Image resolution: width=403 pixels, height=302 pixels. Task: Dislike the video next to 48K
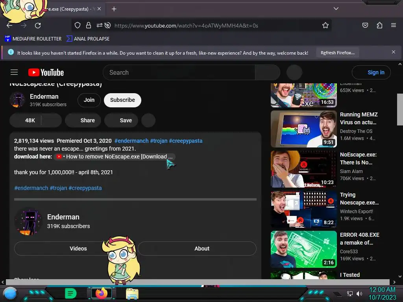(x=52, y=120)
